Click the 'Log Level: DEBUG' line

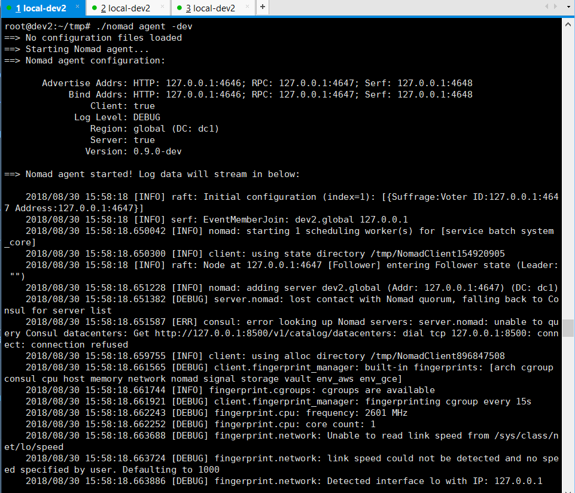[x=117, y=117]
